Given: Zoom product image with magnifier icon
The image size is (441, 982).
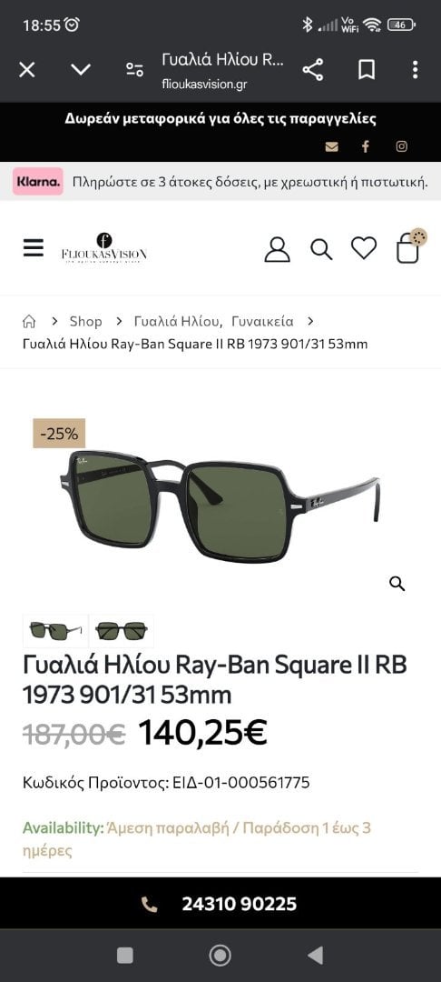Looking at the screenshot, I should (x=397, y=584).
